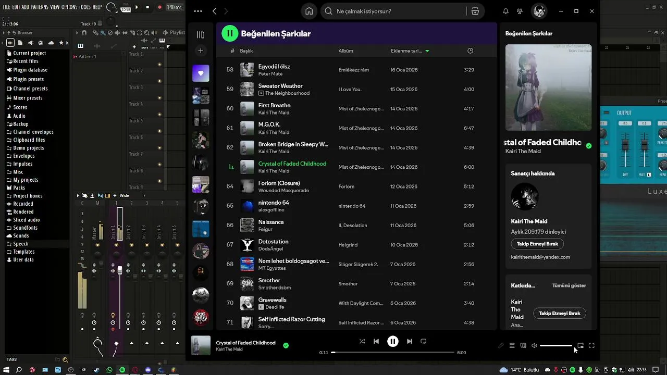Enter fullscreen in the Spotify player
This screenshot has height=375, width=667.
coord(591,345)
